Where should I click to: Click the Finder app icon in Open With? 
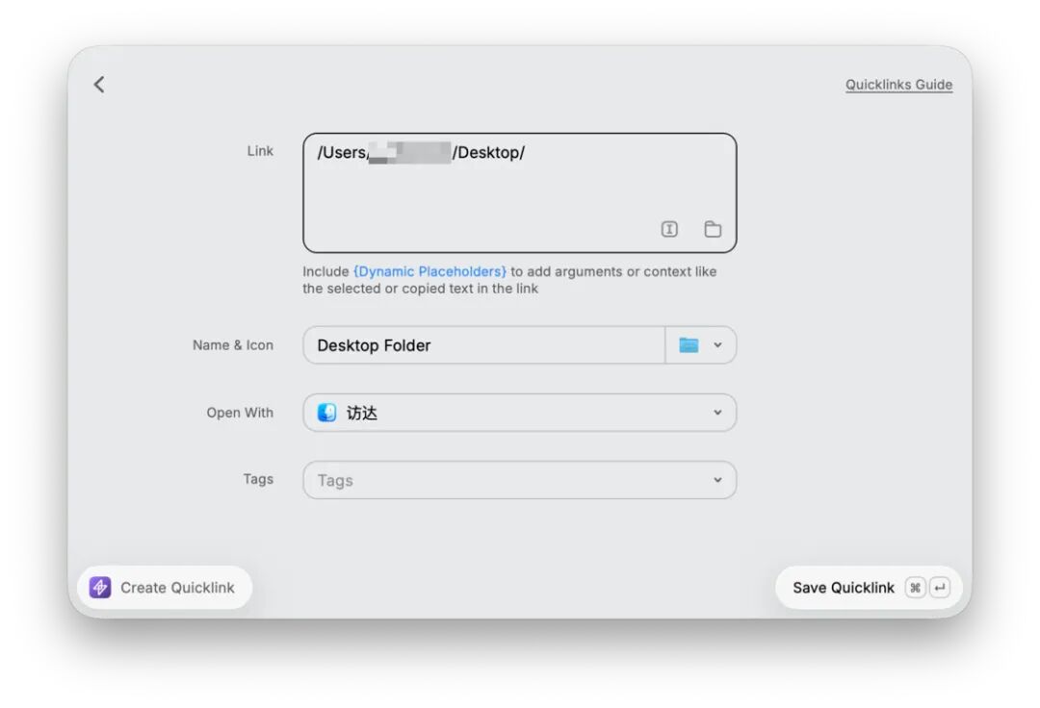pyautogui.click(x=327, y=413)
